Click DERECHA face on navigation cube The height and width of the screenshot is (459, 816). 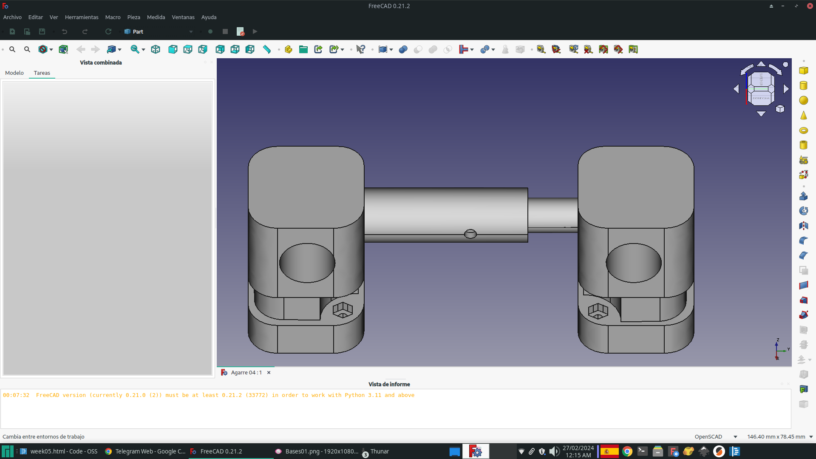click(761, 98)
